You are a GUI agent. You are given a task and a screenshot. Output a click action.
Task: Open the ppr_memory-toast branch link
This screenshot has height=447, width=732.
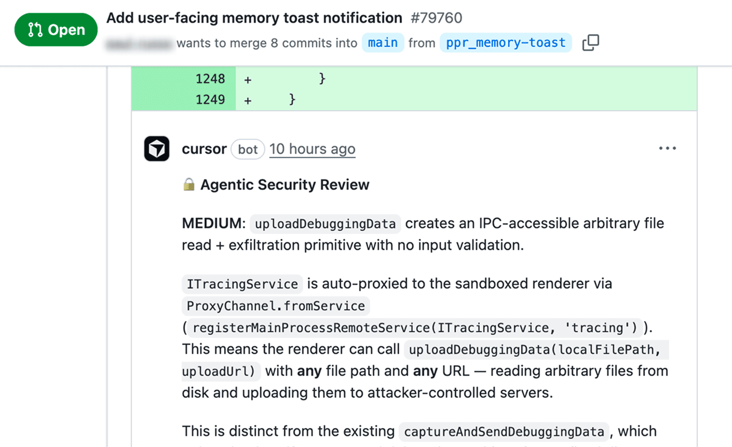(x=505, y=43)
